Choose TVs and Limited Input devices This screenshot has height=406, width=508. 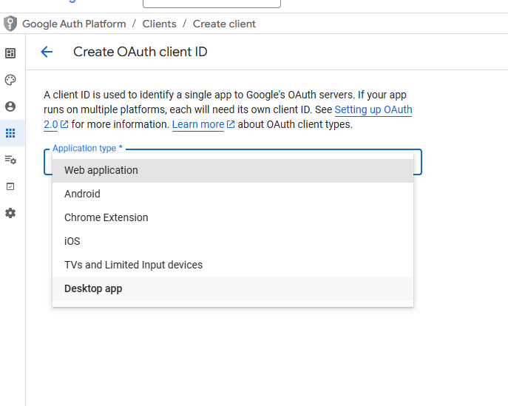click(133, 265)
